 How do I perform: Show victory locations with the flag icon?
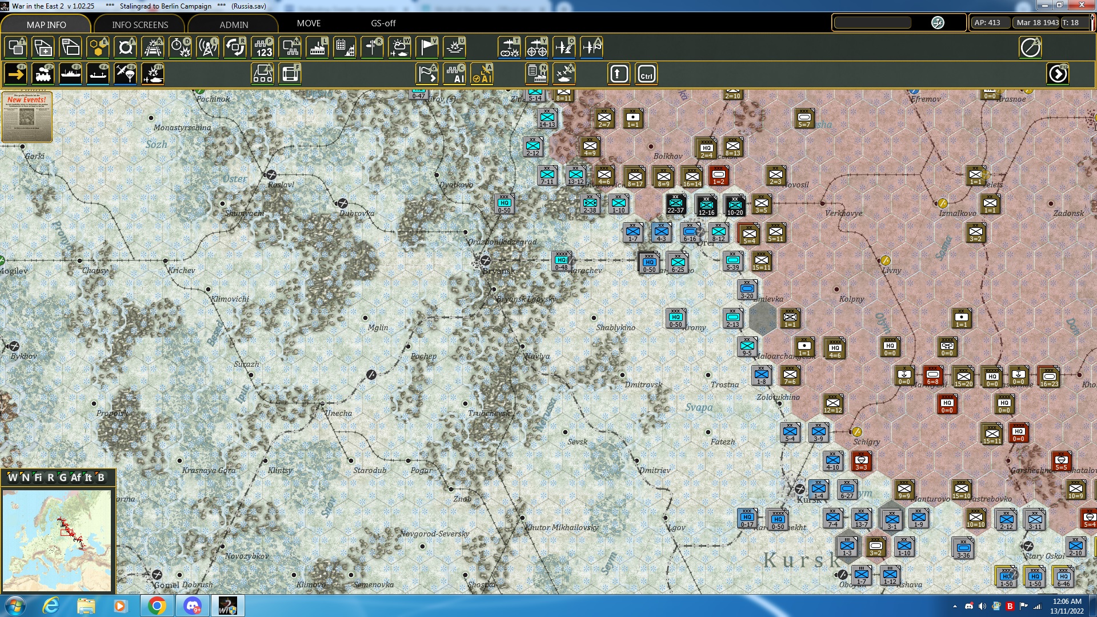tap(427, 47)
